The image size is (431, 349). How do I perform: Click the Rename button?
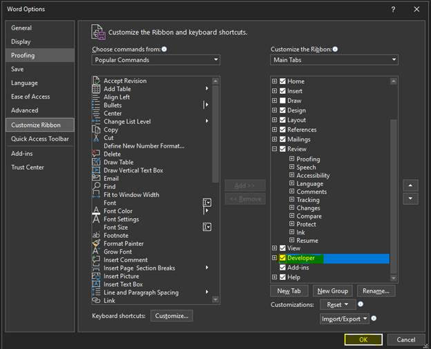tap(376, 291)
